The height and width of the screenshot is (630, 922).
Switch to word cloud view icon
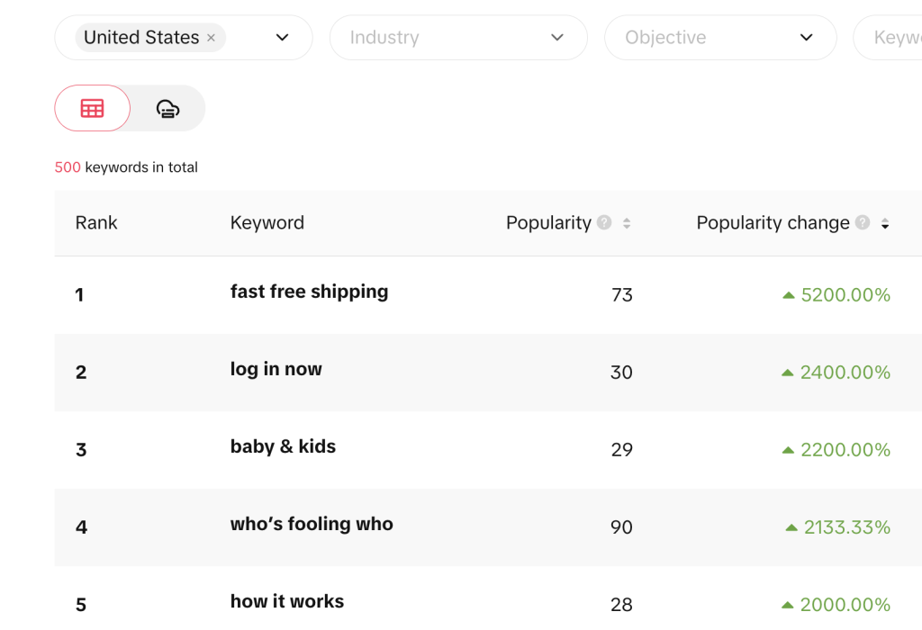click(167, 108)
